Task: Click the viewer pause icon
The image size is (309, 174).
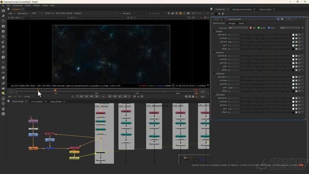Action: coord(188,13)
